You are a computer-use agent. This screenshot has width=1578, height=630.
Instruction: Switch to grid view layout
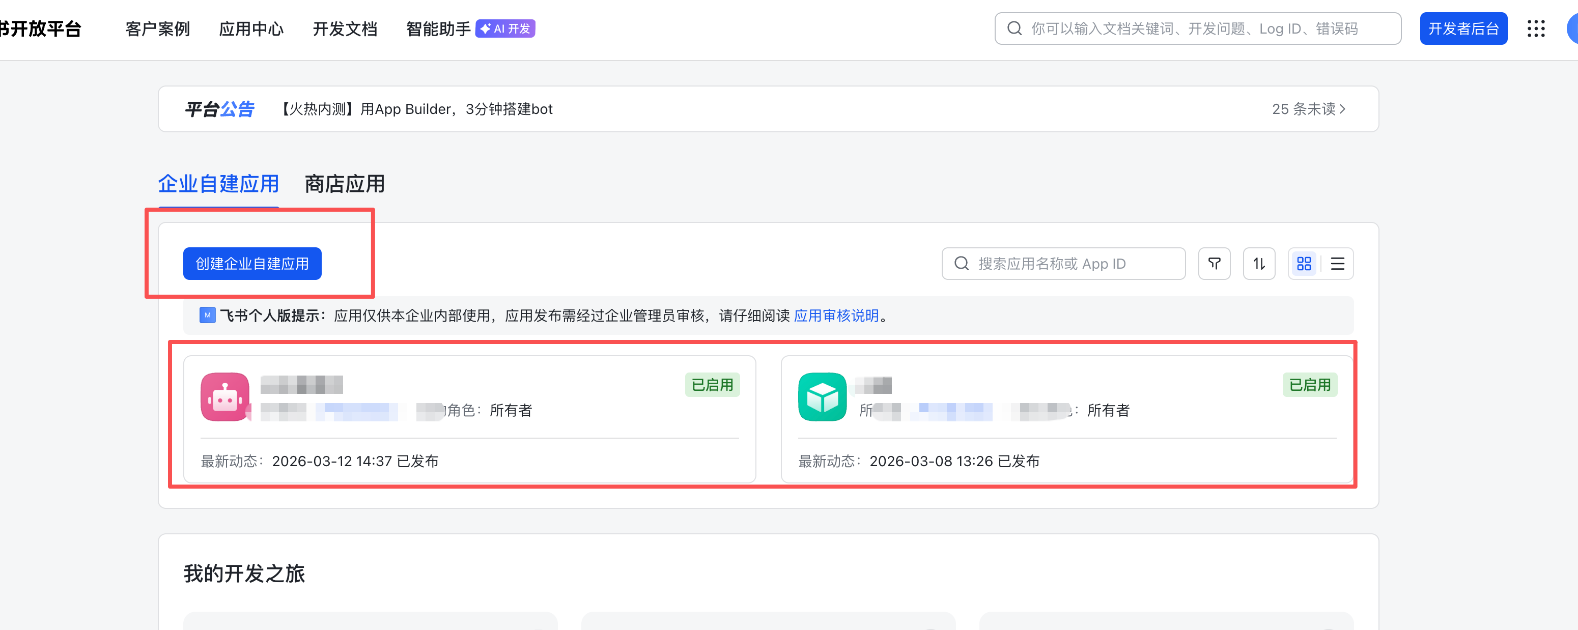coord(1304,264)
